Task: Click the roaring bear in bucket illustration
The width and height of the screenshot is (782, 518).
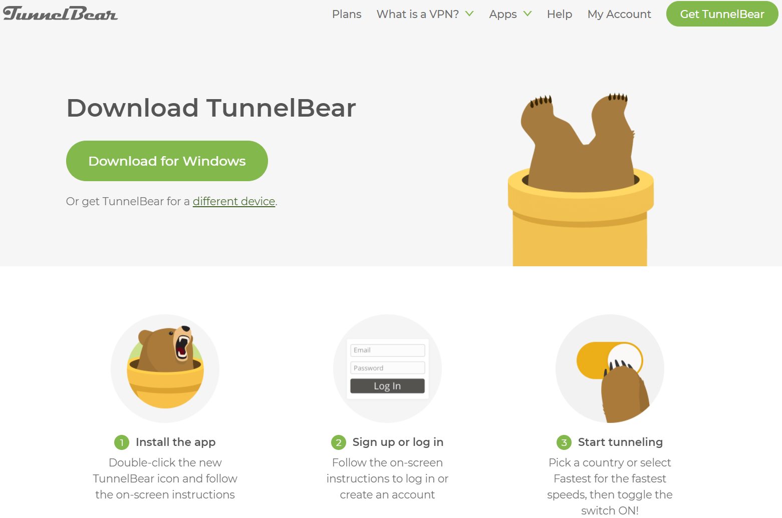Action: [x=165, y=368]
